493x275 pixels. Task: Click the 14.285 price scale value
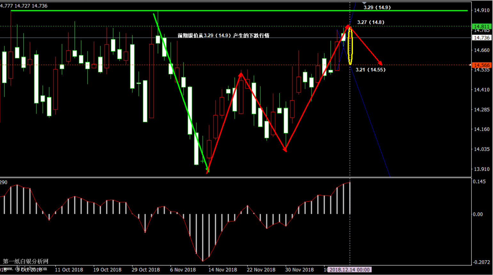[481, 110]
